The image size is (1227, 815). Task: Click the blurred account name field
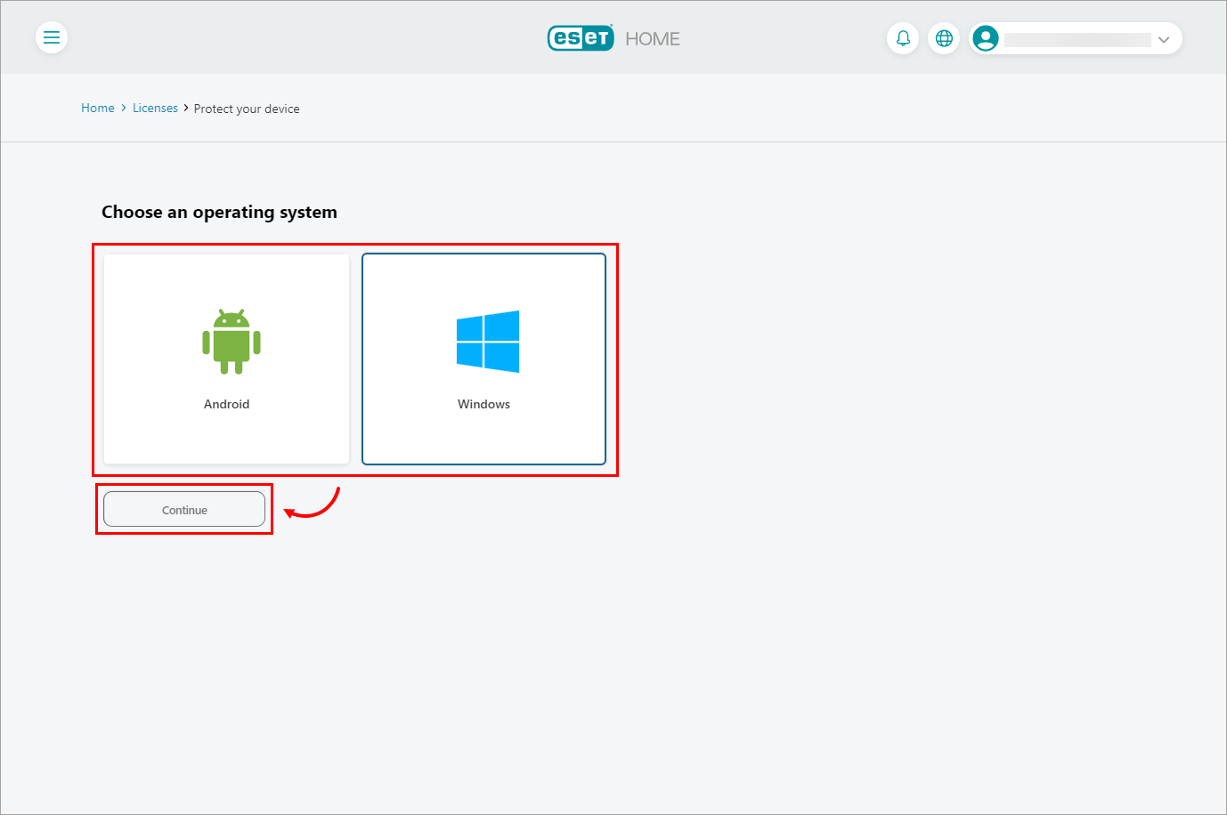[x=1077, y=39]
